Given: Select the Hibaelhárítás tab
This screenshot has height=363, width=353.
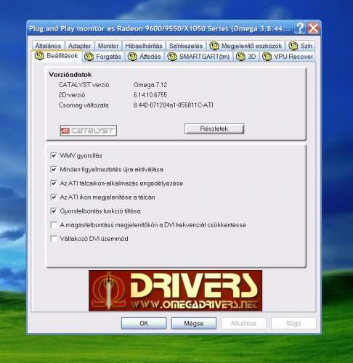Looking at the screenshot, I should (144, 46).
